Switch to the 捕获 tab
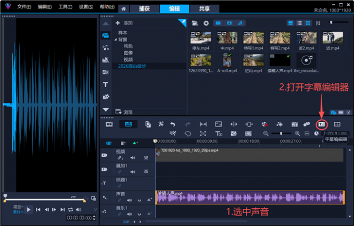The width and height of the screenshot is (354, 226). click(x=144, y=8)
